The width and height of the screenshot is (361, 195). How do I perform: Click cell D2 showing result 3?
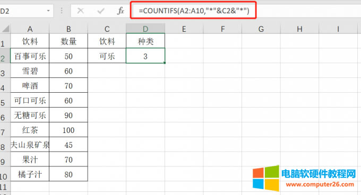coord(145,56)
